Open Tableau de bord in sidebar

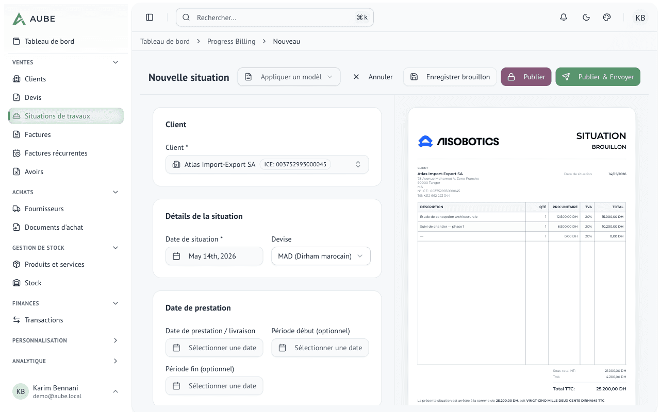pyautogui.click(x=66, y=41)
